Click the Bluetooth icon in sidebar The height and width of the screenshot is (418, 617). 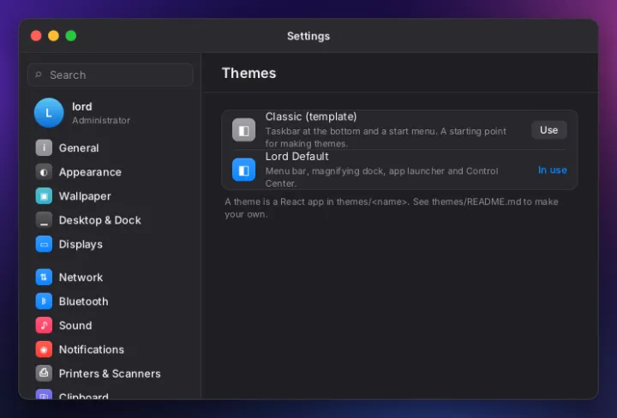pos(44,302)
